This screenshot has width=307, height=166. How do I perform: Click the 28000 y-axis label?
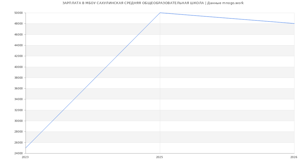[x=19, y=132]
